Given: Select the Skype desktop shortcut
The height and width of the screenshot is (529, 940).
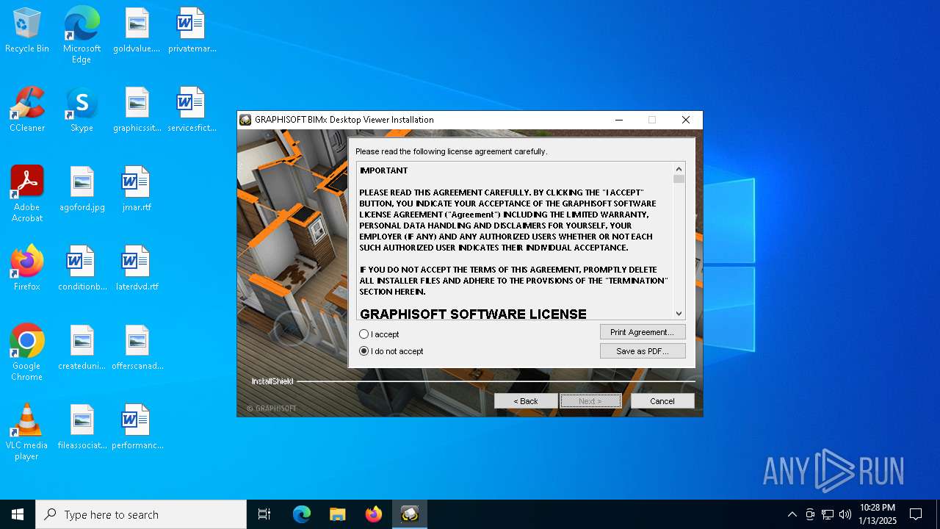Looking at the screenshot, I should [x=82, y=110].
